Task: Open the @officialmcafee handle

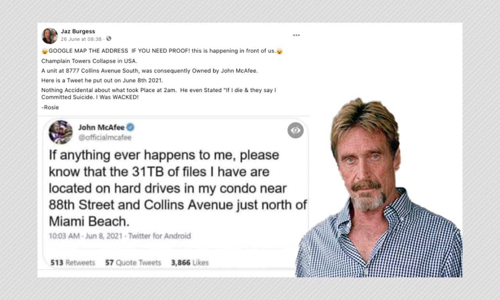Action: 105,137
